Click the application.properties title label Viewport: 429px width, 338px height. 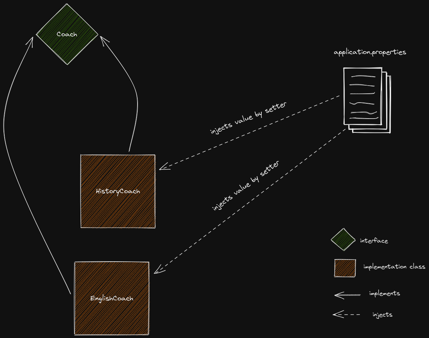tap(370, 52)
